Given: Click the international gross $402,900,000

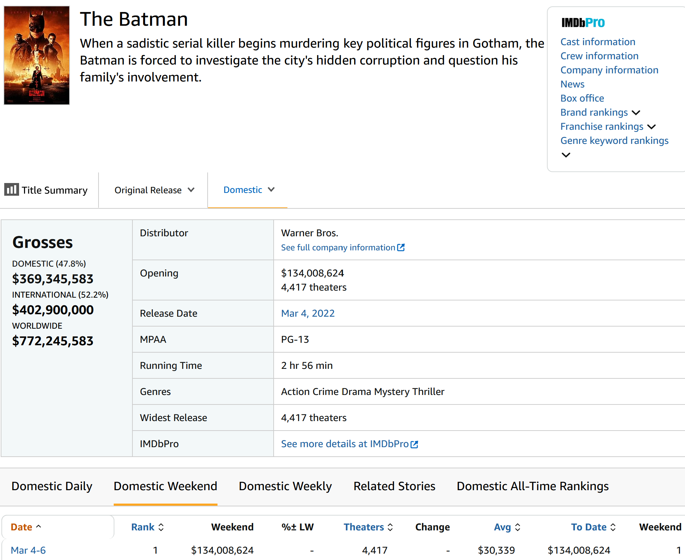Looking at the screenshot, I should [53, 310].
